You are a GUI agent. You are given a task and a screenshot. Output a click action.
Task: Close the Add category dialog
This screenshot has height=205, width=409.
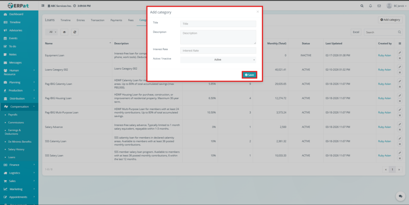click(258, 12)
